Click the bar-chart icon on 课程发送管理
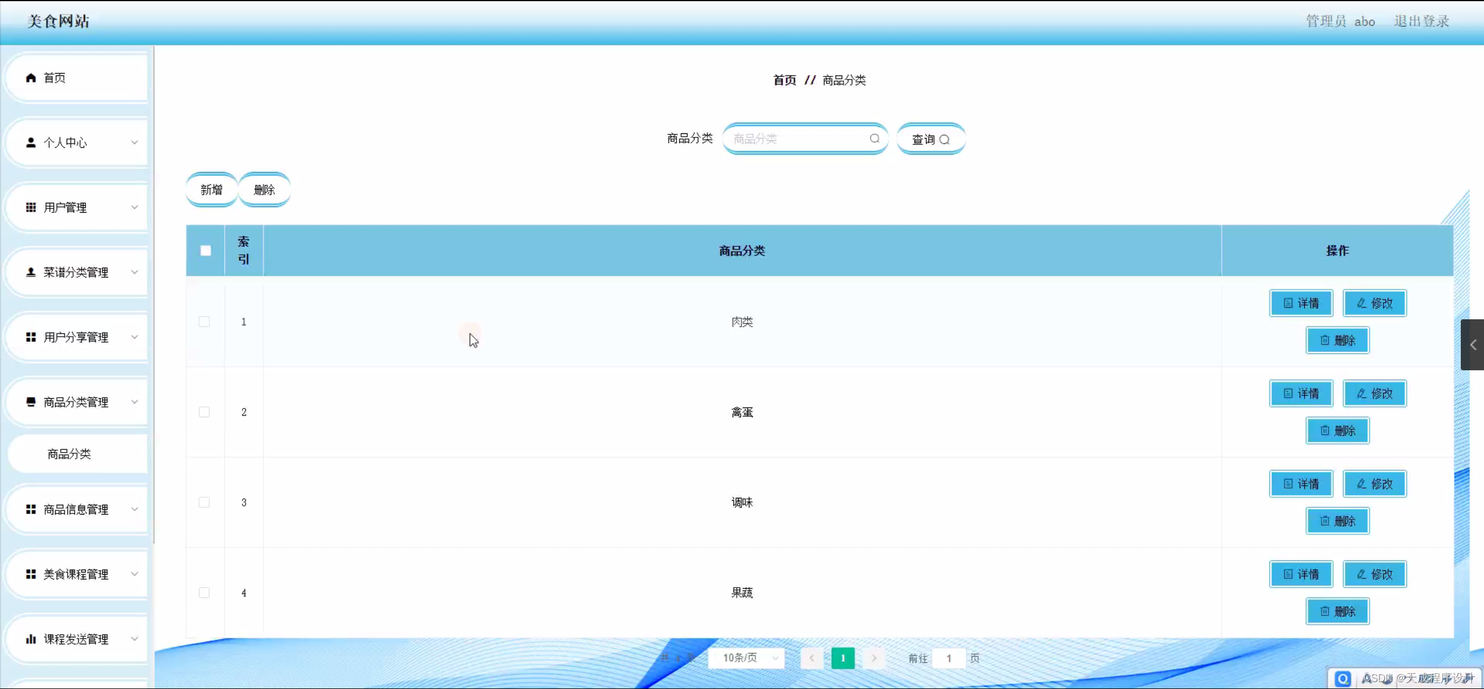Image resolution: width=1484 pixels, height=689 pixels. [x=31, y=639]
